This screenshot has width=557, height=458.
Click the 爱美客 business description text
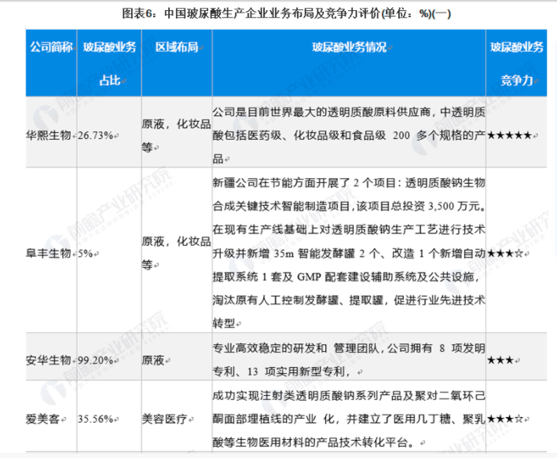349,419
